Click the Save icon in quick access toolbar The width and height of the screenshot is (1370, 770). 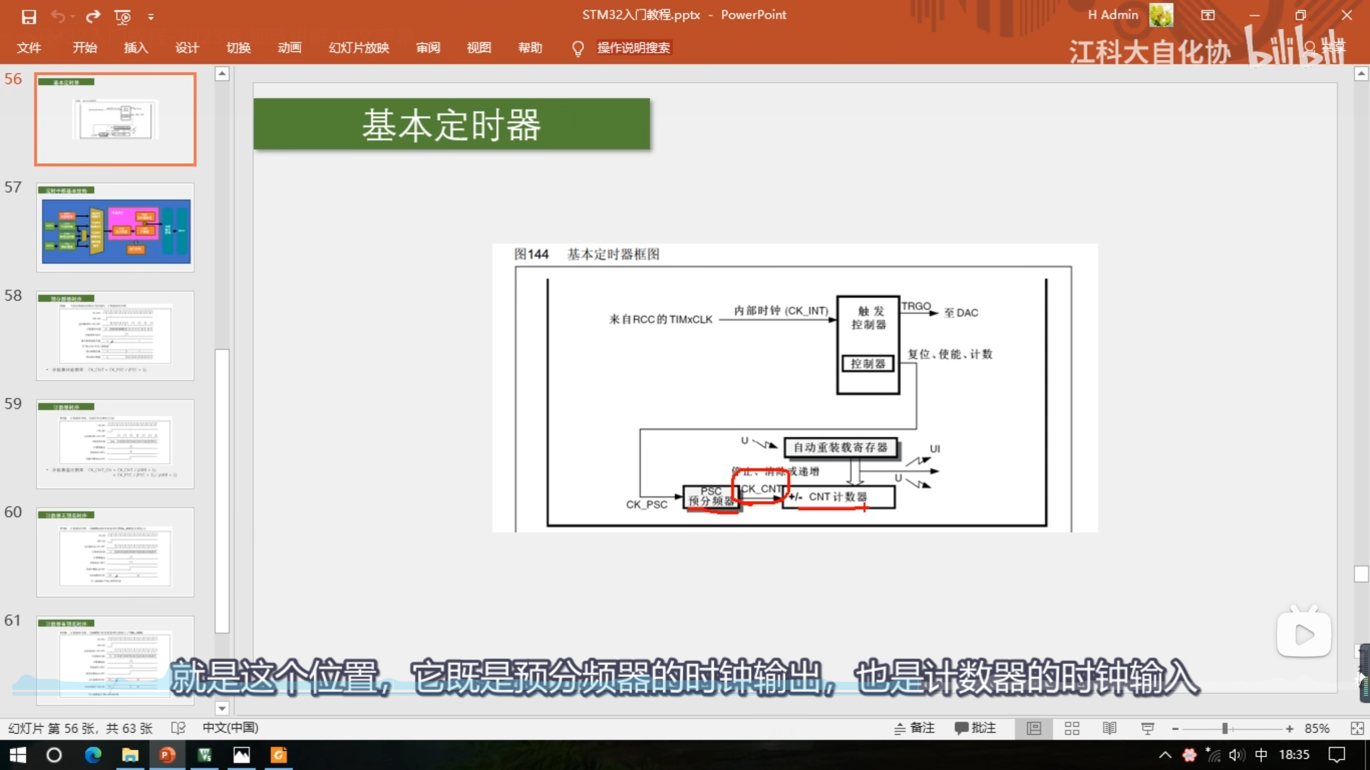(x=28, y=17)
